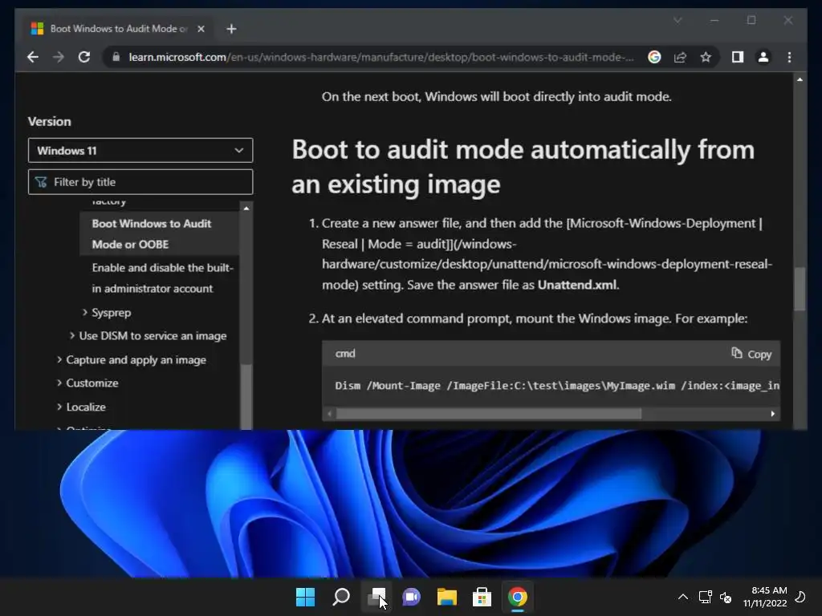Click the muted volume tray icon
The height and width of the screenshot is (616, 822).
coord(726,597)
